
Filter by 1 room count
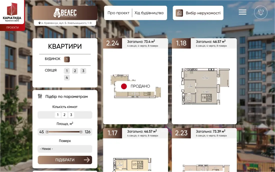[58, 115]
